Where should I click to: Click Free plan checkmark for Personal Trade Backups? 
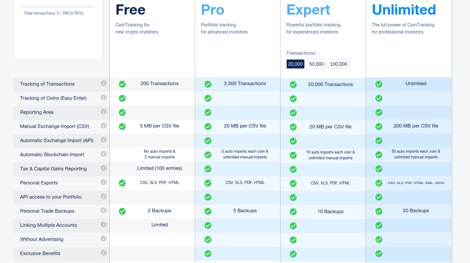122,211
